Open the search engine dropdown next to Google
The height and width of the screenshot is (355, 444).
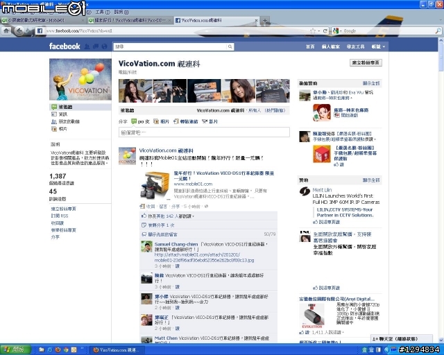click(x=341, y=31)
